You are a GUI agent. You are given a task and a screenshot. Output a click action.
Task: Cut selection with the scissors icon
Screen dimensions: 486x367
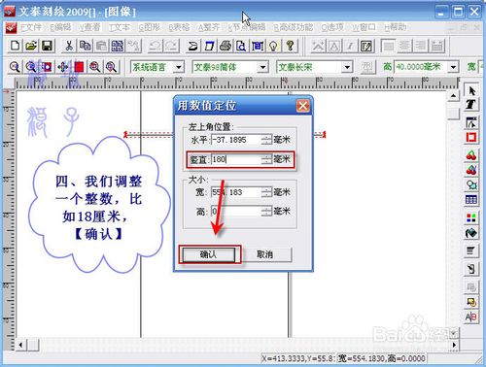click(69, 46)
